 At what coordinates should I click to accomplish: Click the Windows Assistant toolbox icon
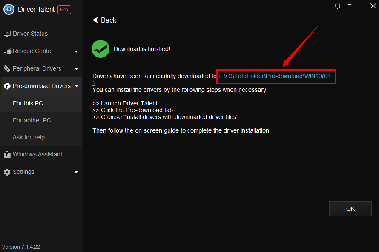(7, 154)
